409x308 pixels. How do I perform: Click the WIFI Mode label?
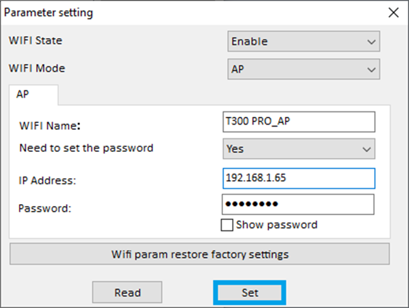tap(37, 68)
